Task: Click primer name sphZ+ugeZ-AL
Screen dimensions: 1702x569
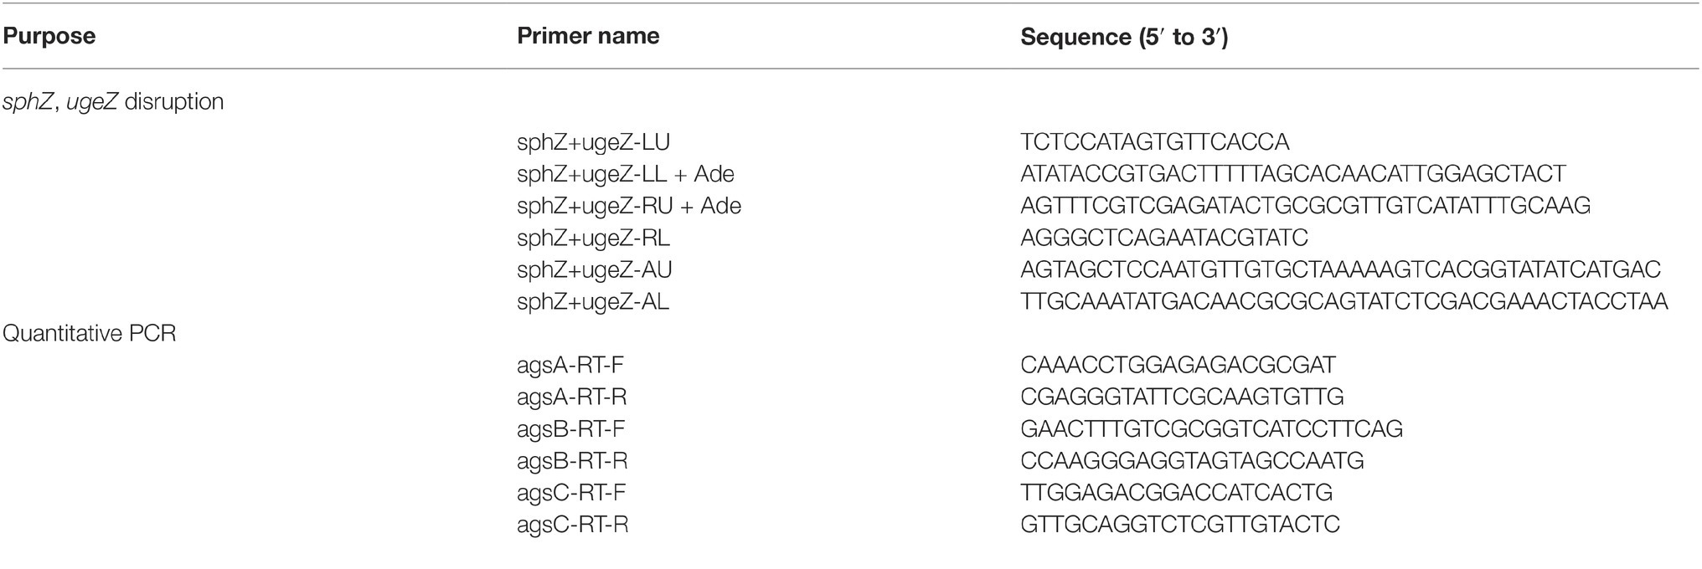Action: click(x=593, y=301)
